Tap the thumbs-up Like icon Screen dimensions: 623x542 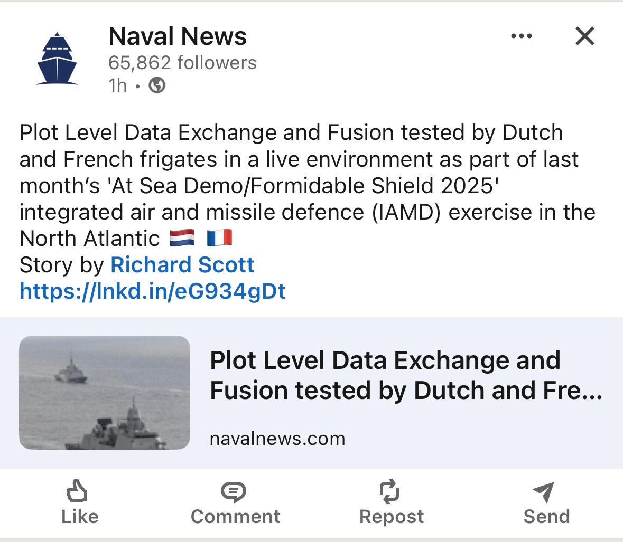[x=77, y=491]
